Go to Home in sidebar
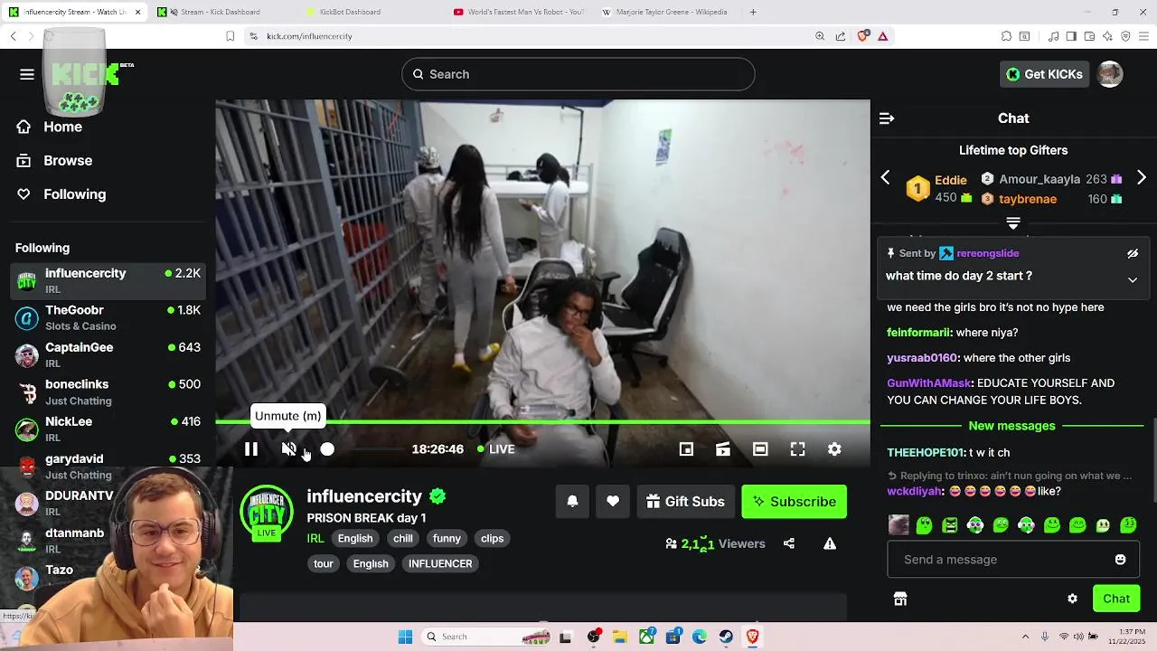The width and height of the screenshot is (1157, 651). click(50, 127)
